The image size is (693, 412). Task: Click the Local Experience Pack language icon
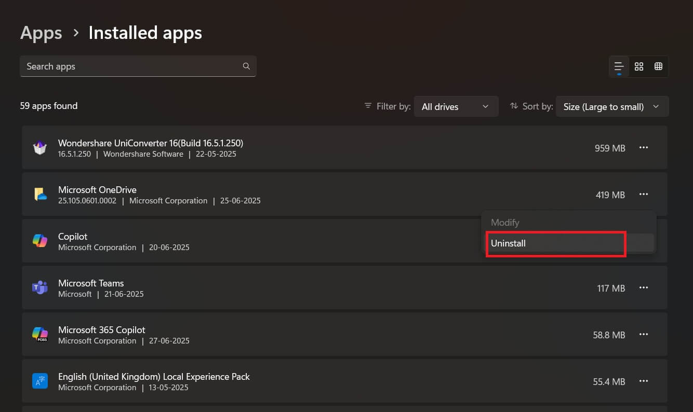40,381
